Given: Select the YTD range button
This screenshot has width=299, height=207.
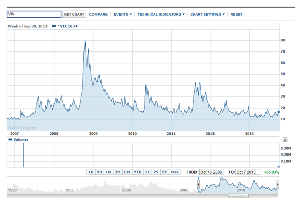Looking at the screenshot, I should coord(137,172).
